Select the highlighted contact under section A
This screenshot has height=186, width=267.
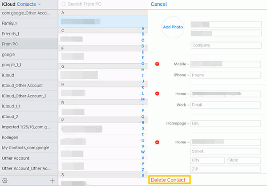point(103,21)
